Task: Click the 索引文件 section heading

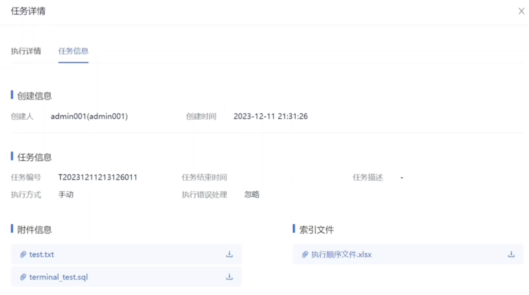Action: 316,229
